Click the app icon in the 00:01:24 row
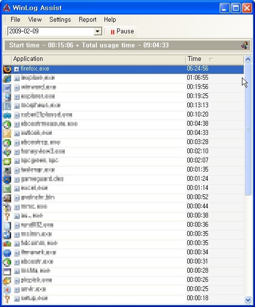255x307 pixels. click(7, 179)
